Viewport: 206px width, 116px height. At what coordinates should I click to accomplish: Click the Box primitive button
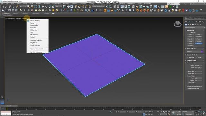(190, 34)
